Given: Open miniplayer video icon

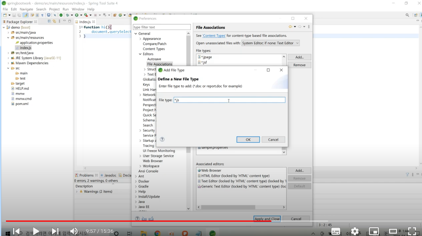Looking at the screenshot, I should 374,231.
